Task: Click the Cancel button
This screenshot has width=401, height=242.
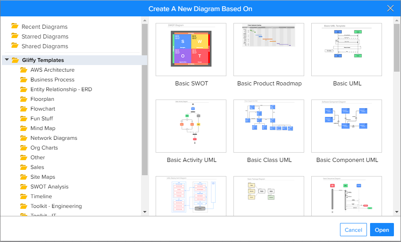Action: coord(353,230)
